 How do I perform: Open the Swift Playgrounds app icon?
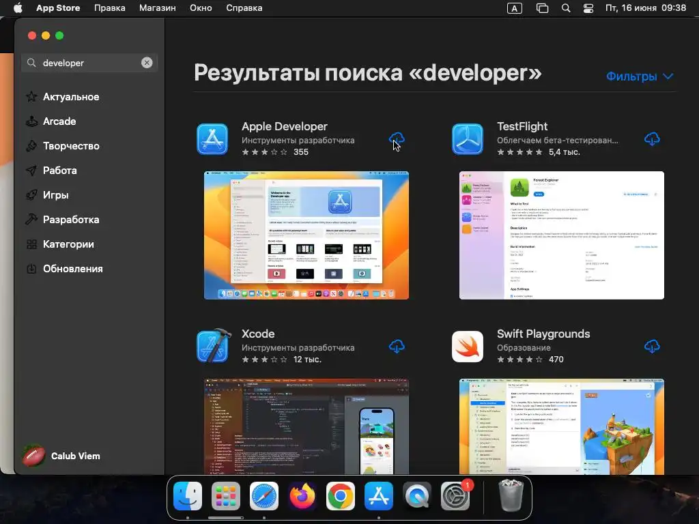[x=468, y=347]
